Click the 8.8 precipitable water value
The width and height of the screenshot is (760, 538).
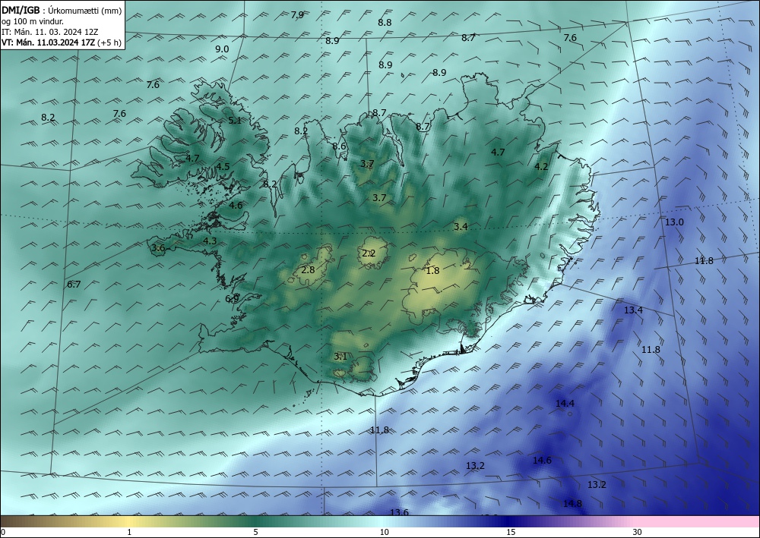(385, 22)
